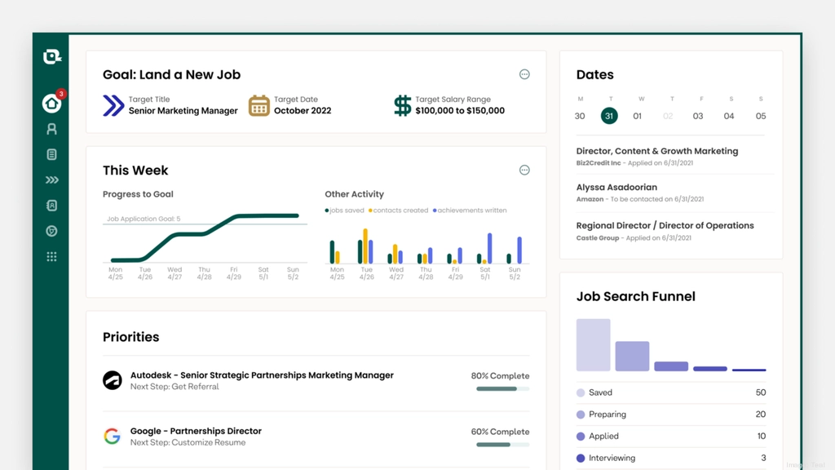
Task: Open the contacts book icon in sidebar
Action: [x=51, y=206]
